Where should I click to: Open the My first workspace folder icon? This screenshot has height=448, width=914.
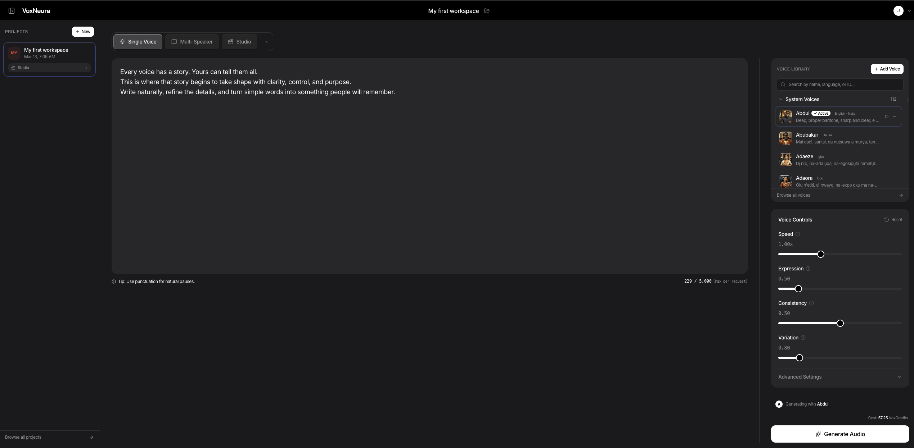point(487,11)
